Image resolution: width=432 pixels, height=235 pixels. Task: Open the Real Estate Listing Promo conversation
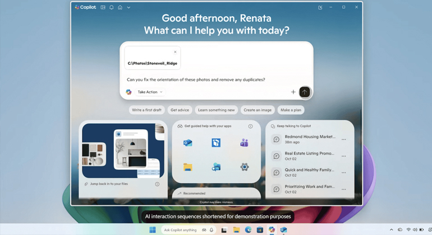click(309, 156)
